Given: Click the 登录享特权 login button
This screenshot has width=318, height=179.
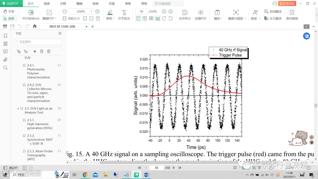Looking at the screenshot, I should pos(287,4).
